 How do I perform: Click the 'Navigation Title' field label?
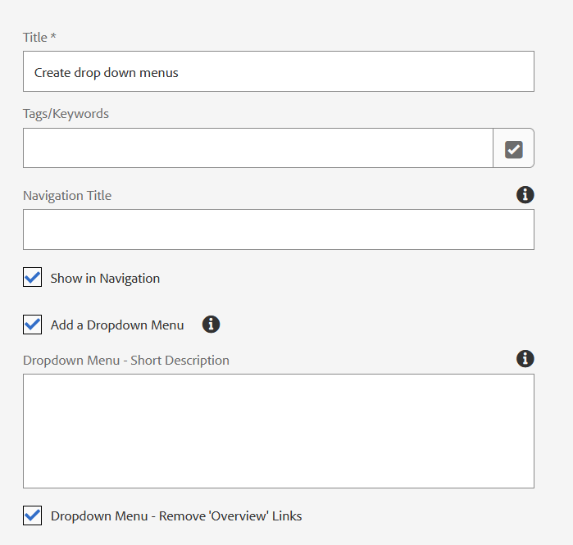(x=67, y=196)
